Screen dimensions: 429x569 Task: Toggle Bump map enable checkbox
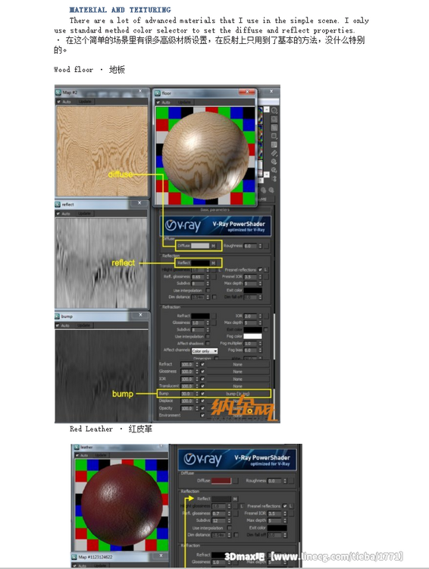pos(202,393)
